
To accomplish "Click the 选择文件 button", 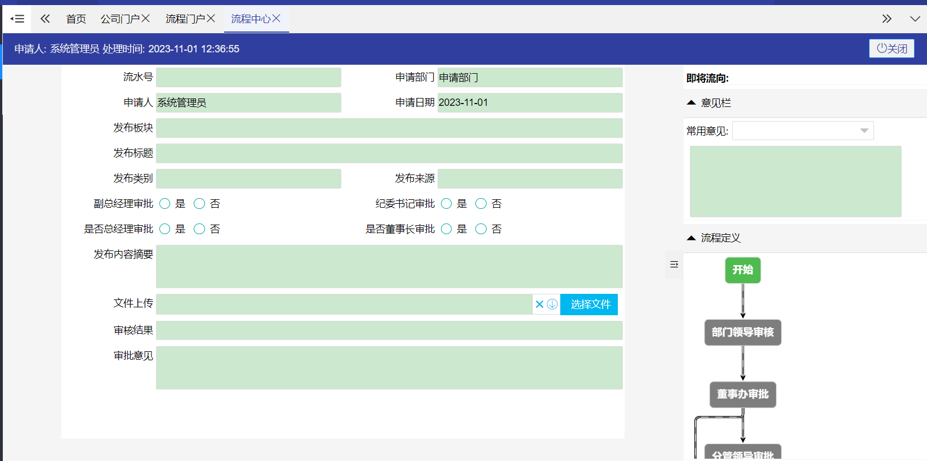I will (x=589, y=304).
